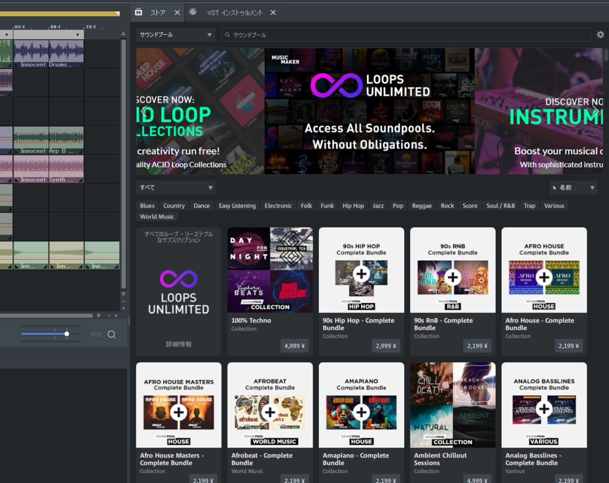Click the zoom slider handle next to MIDI
This screenshot has height=483, width=609.
click(67, 334)
